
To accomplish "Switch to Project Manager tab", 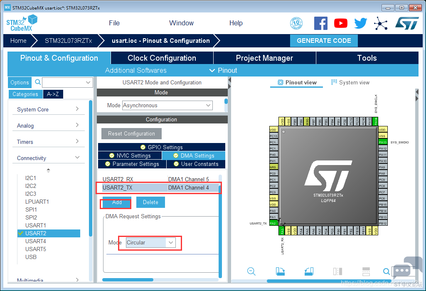I will pos(264,58).
